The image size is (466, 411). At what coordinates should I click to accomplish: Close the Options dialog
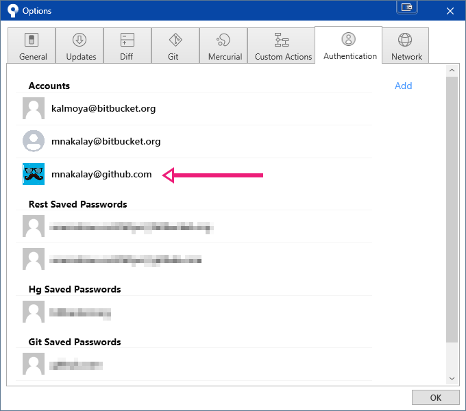coord(450,11)
